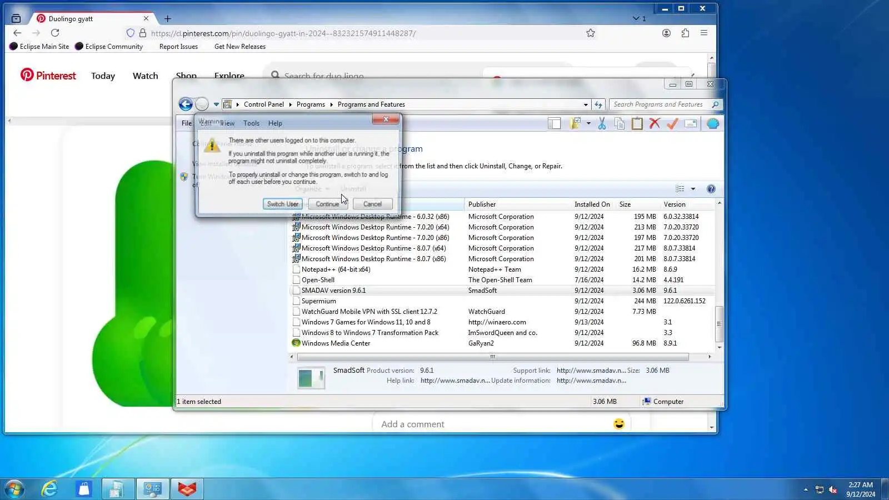This screenshot has height=500, width=889.
Task: Click the Windows Start orb
Action: [14, 489]
